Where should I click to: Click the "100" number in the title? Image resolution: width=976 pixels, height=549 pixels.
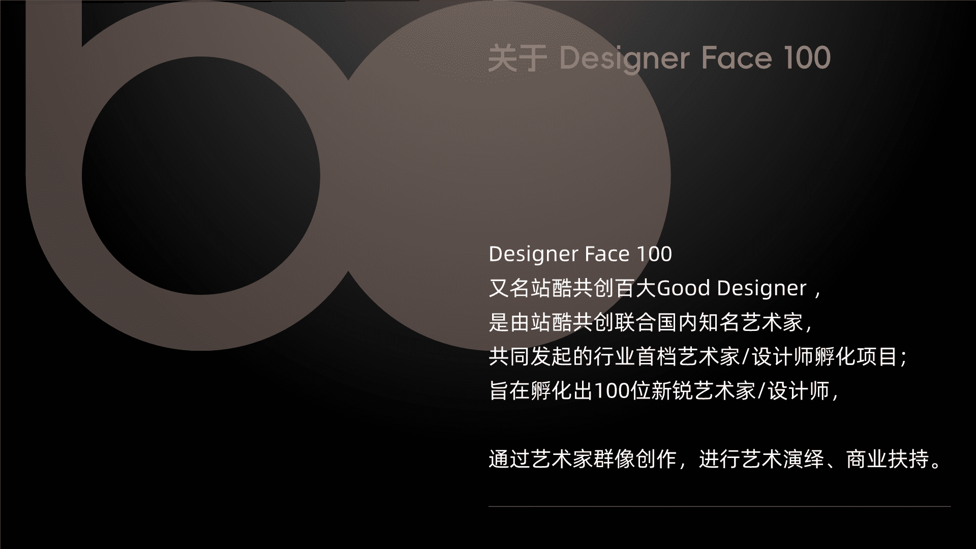(807, 58)
